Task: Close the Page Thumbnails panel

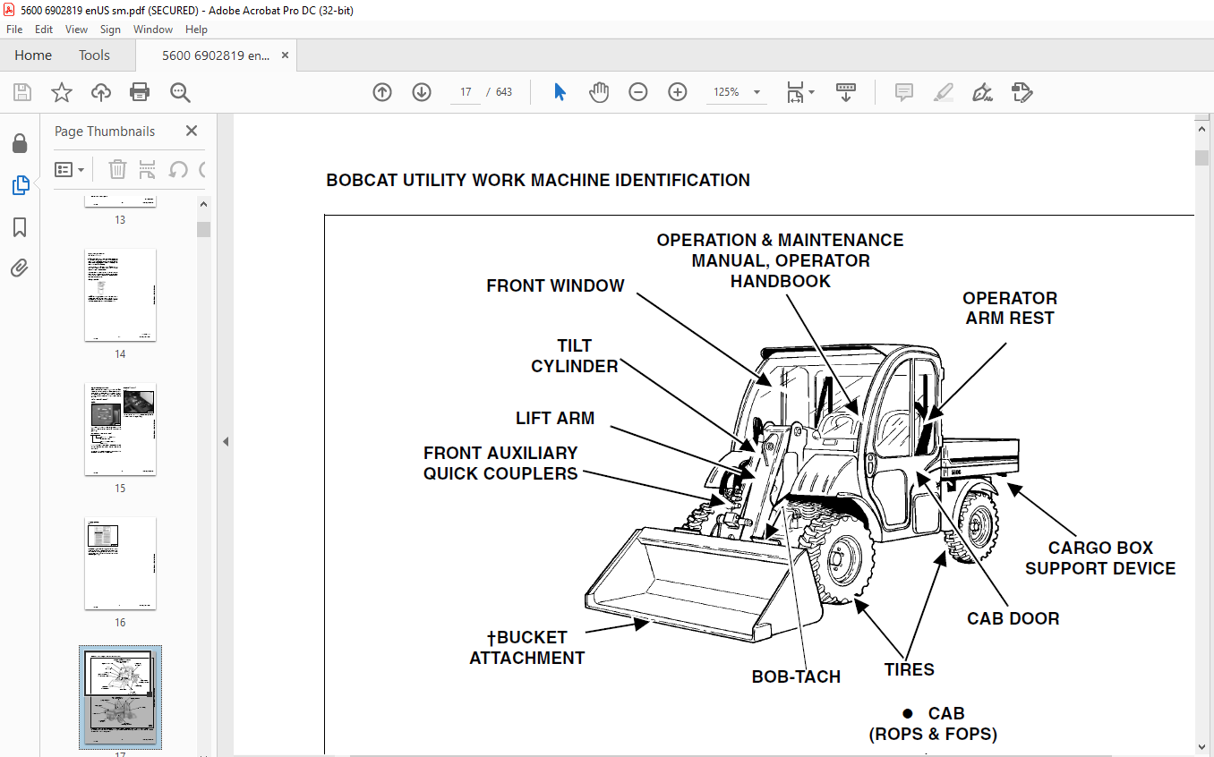Action: pyautogui.click(x=192, y=131)
